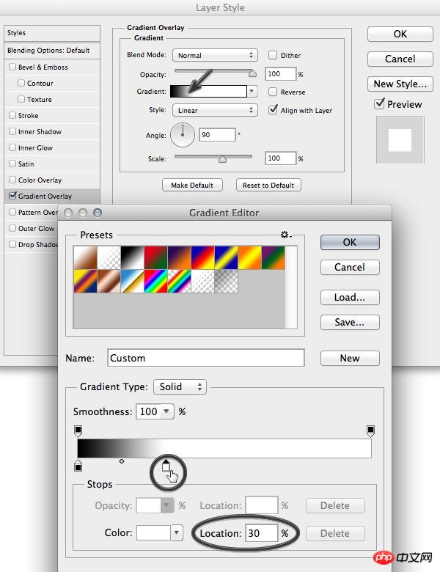
Task: Click OK in the Gradient Editor
Action: 350,242
